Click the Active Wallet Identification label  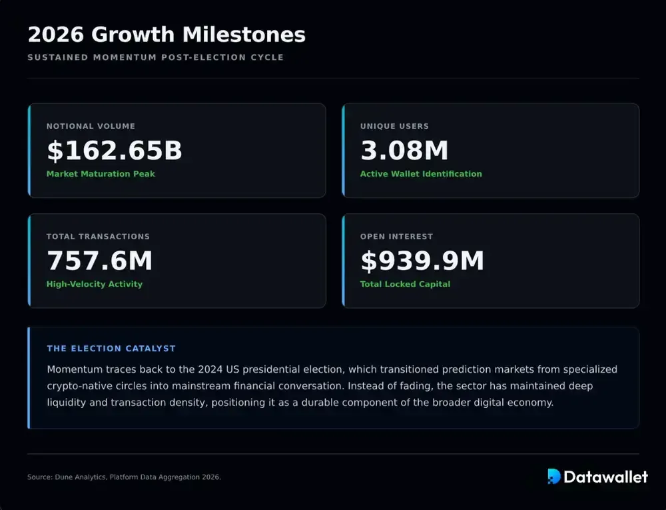pos(421,174)
